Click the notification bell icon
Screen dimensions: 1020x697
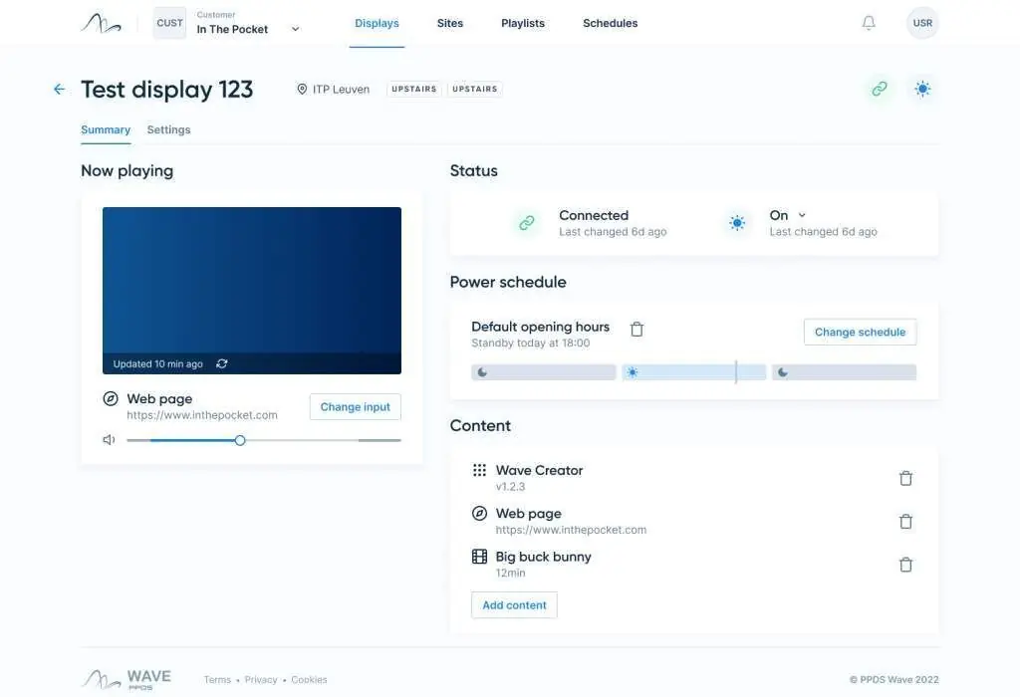(x=869, y=23)
